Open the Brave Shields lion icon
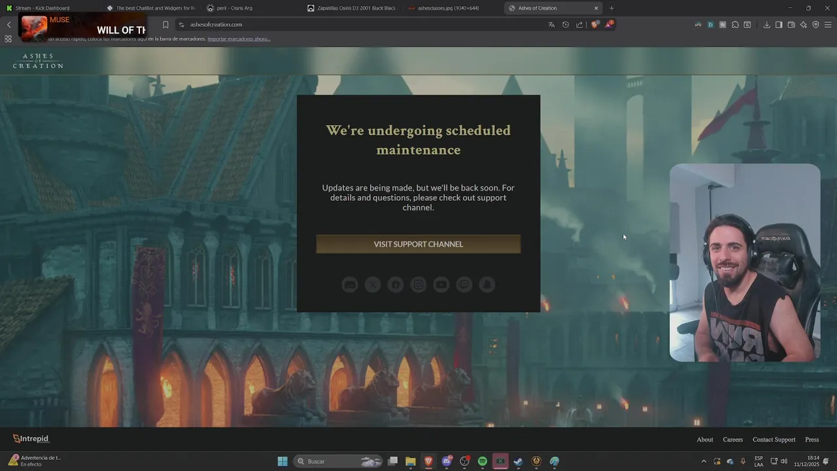Screen dimensions: 837x471 coord(594,24)
